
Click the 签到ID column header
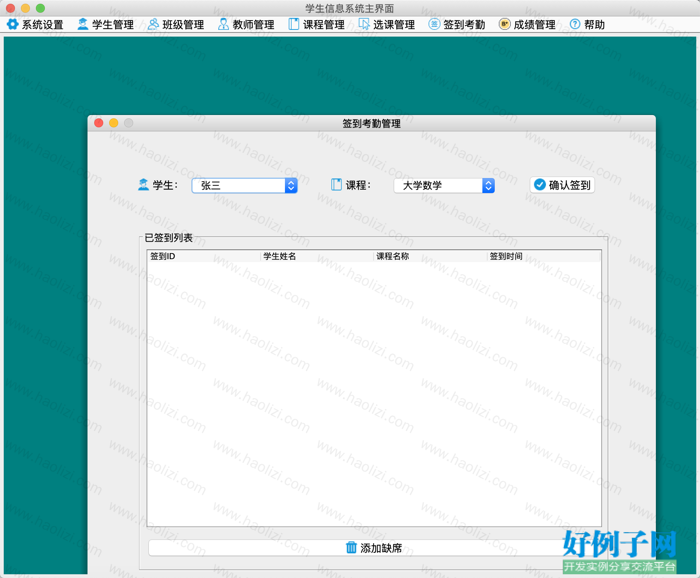tap(203, 256)
